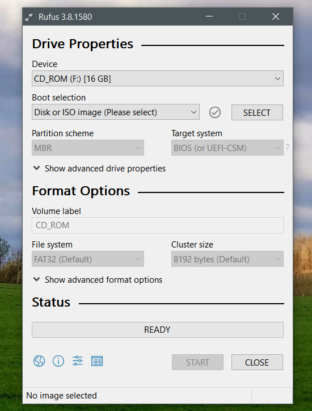Screen dimensions: 312x411
Task: Open application settings sliders icon
Action: (x=78, y=361)
